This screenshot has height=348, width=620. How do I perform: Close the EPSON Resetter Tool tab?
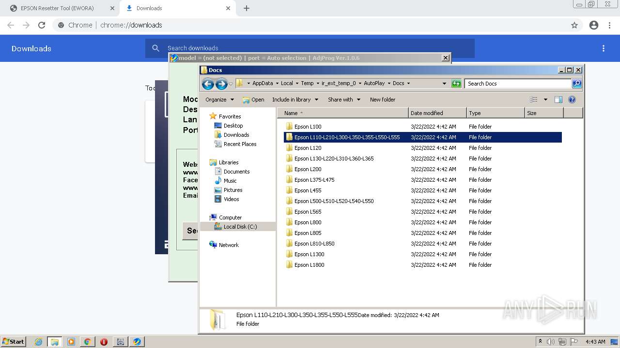coord(112,8)
